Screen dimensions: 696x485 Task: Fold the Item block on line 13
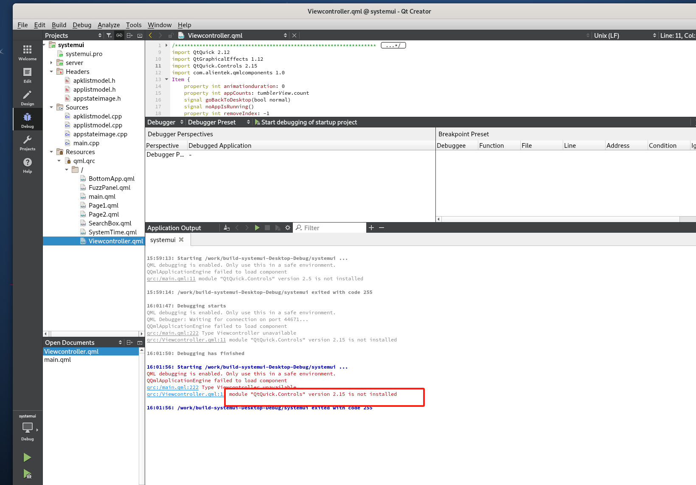[x=166, y=79]
